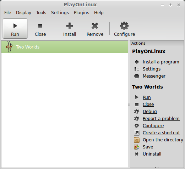
Task: Click the list icon beside Settings
Action: pos(137,69)
